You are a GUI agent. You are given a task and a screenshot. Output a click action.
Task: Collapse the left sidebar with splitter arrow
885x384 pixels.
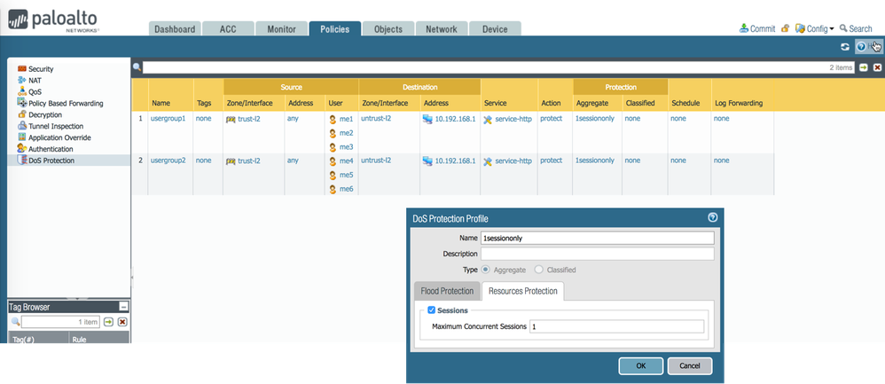132,275
